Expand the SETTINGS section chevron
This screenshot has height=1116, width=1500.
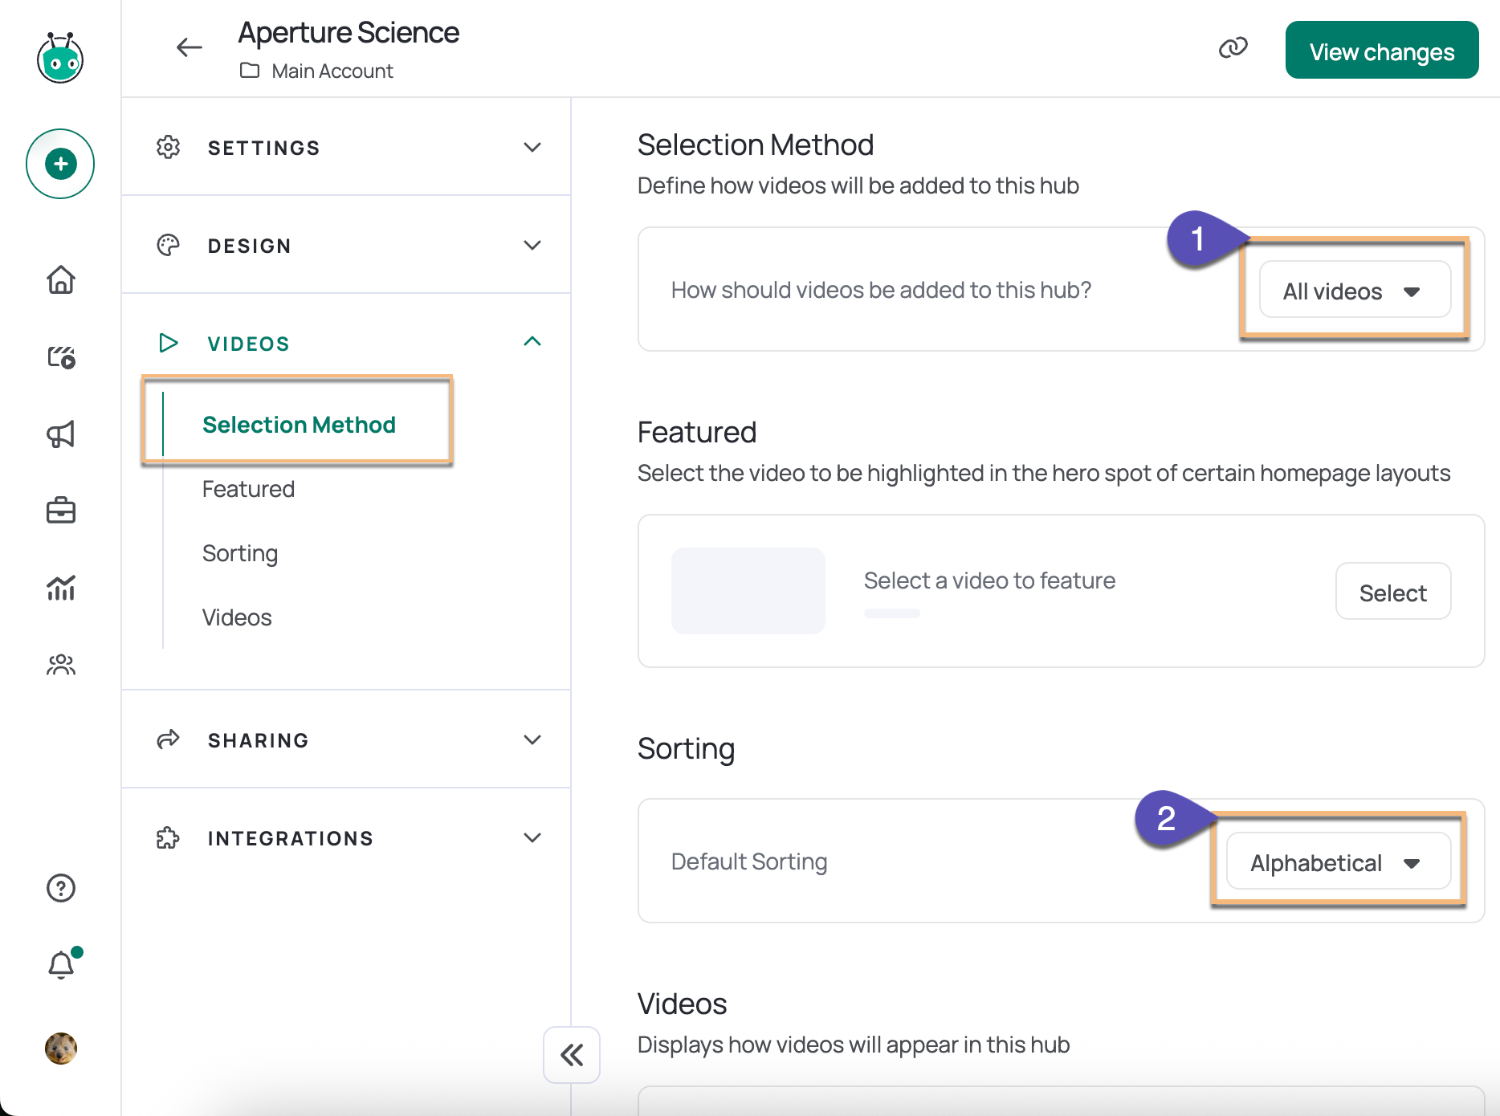[x=532, y=147]
